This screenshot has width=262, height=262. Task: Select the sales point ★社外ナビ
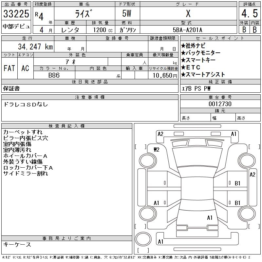click(x=193, y=46)
